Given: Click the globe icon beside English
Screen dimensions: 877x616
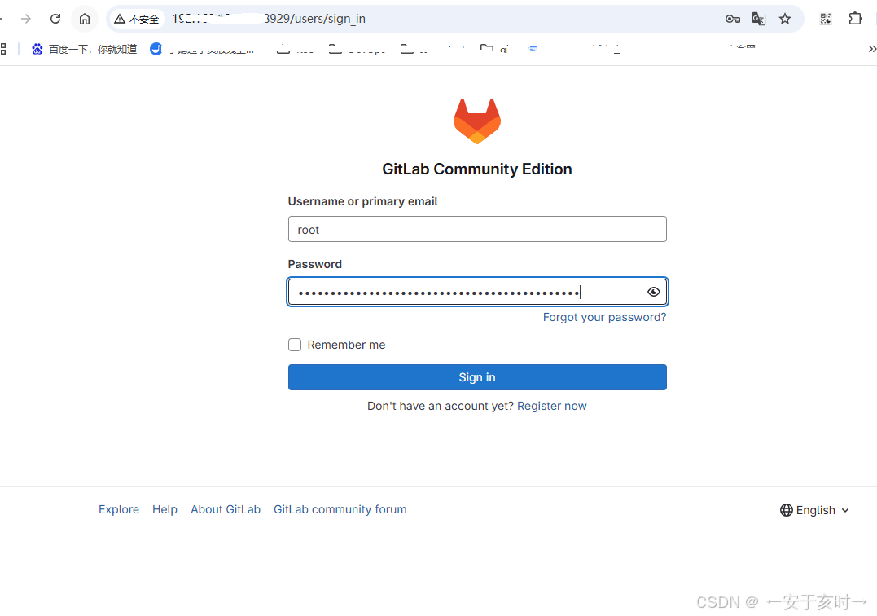Looking at the screenshot, I should 787,510.
